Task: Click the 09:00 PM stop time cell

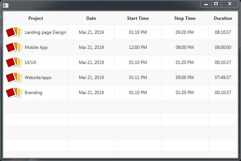Action: point(185,78)
